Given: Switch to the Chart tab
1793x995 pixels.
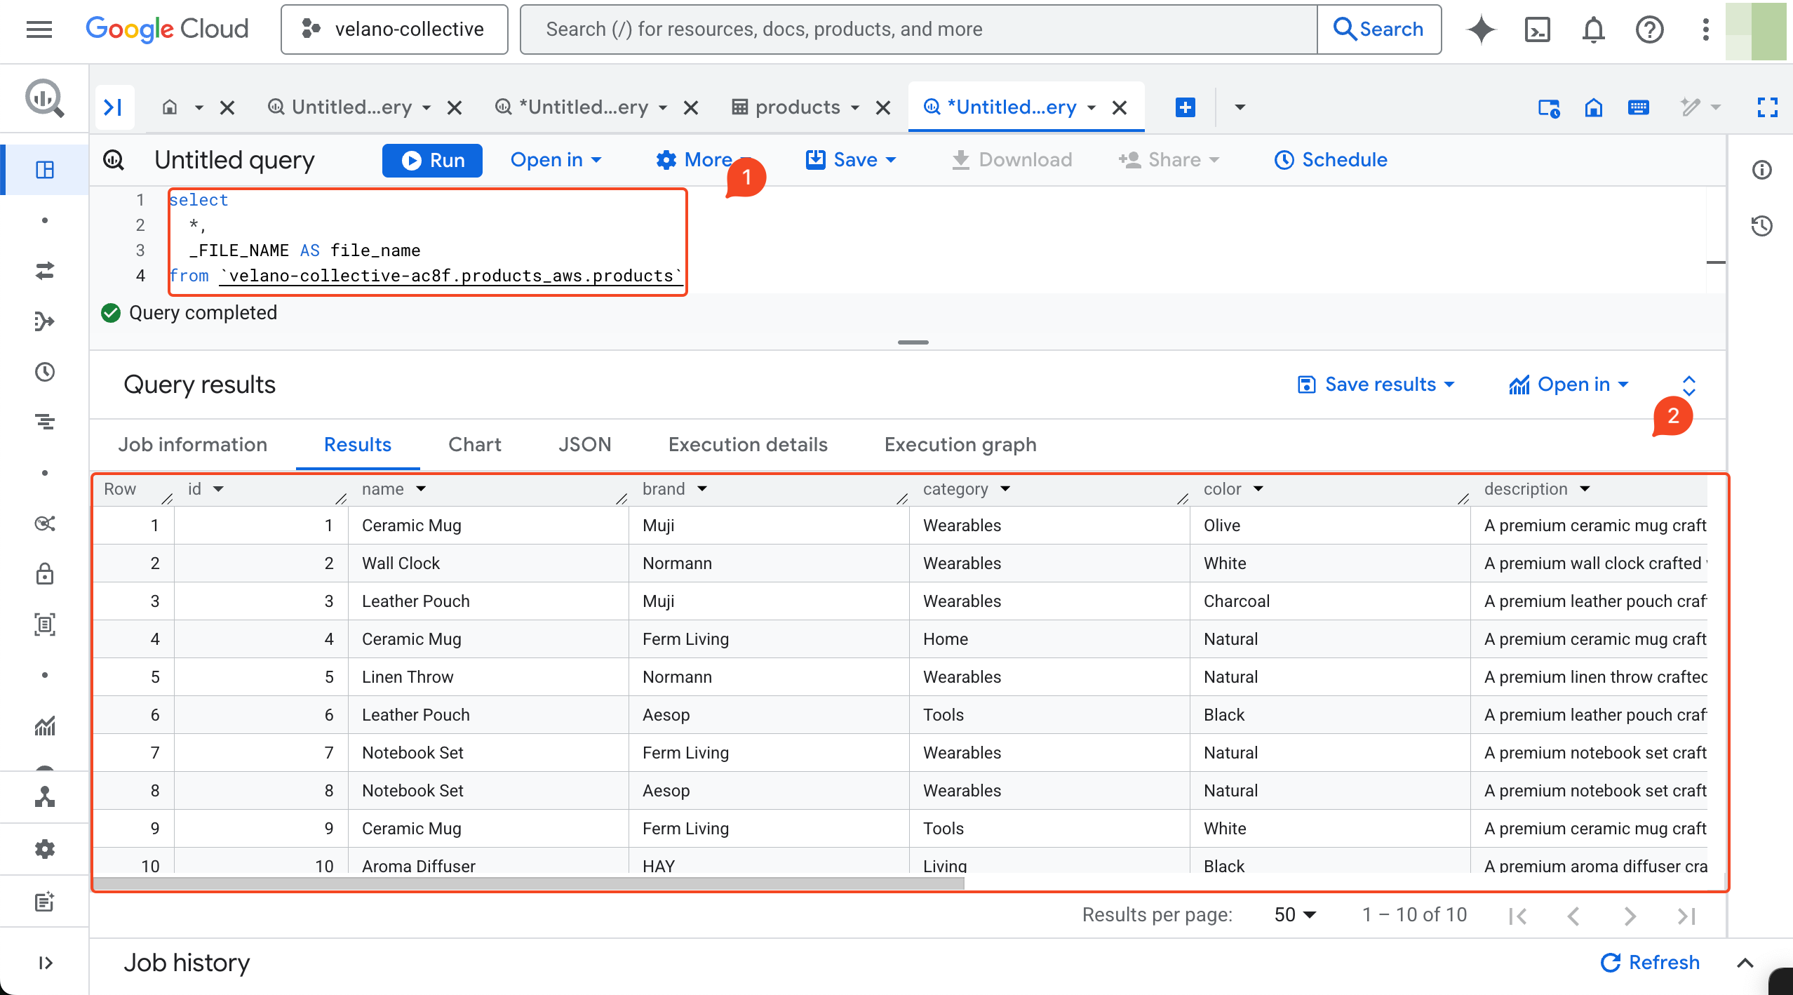Looking at the screenshot, I should [x=475, y=445].
